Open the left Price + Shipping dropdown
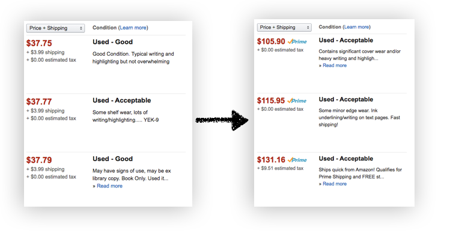Viewport: 456px width, 233px height. coord(55,28)
